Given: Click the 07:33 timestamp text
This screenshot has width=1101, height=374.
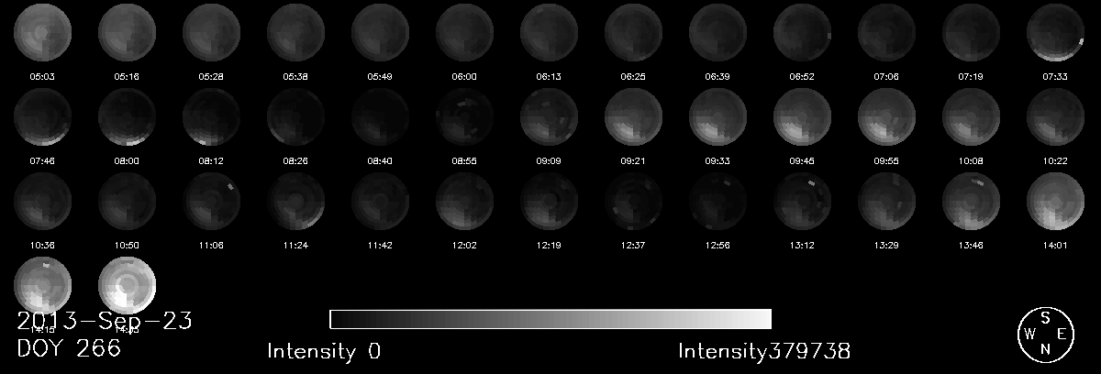Looking at the screenshot, I should tap(1056, 77).
